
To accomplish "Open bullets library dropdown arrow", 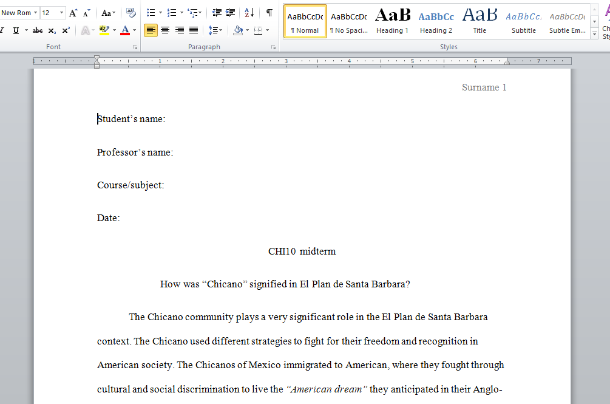I will coord(160,13).
